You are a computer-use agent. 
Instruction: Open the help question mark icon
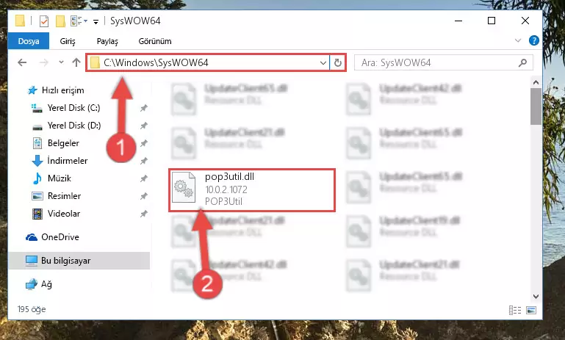(533, 40)
